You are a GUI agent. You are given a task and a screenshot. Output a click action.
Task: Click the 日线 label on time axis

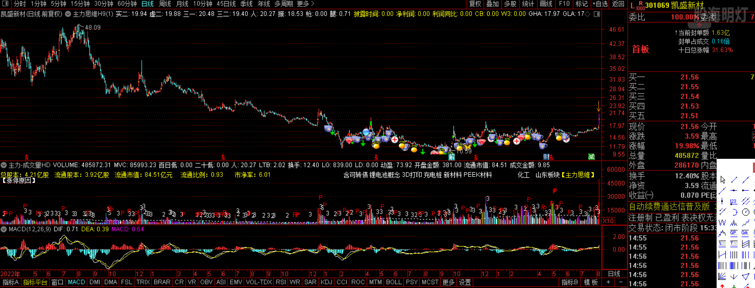click(x=614, y=274)
